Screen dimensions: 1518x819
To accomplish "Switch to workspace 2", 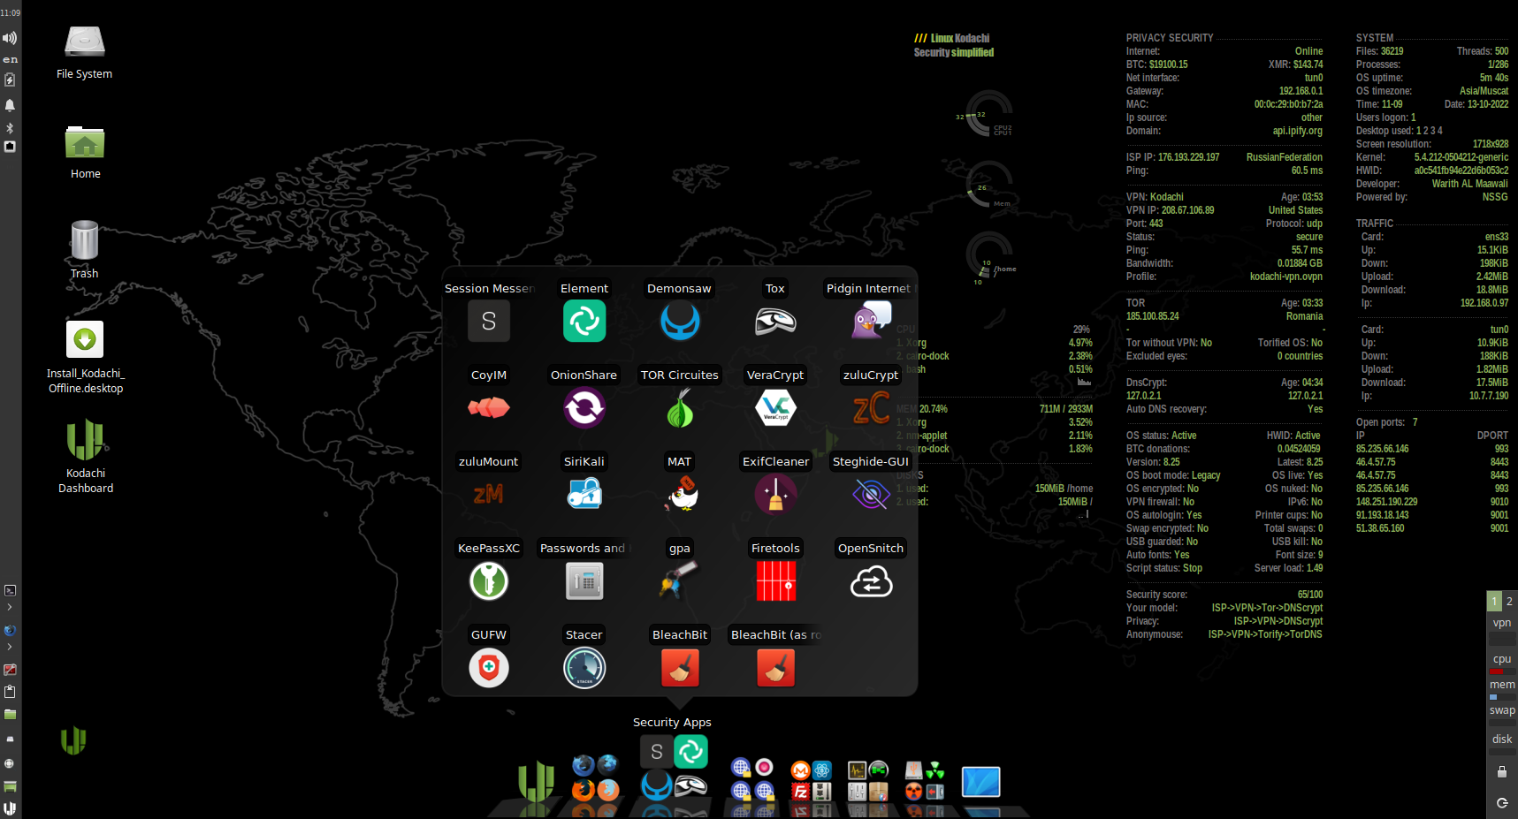I will (x=1509, y=601).
